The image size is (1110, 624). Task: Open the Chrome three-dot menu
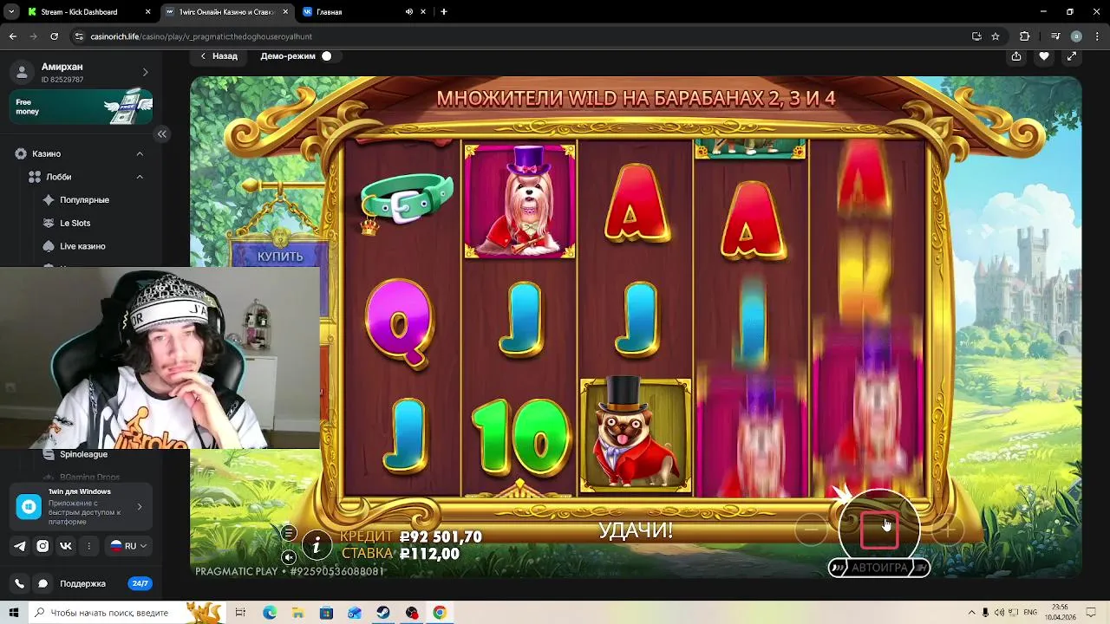click(x=1097, y=36)
